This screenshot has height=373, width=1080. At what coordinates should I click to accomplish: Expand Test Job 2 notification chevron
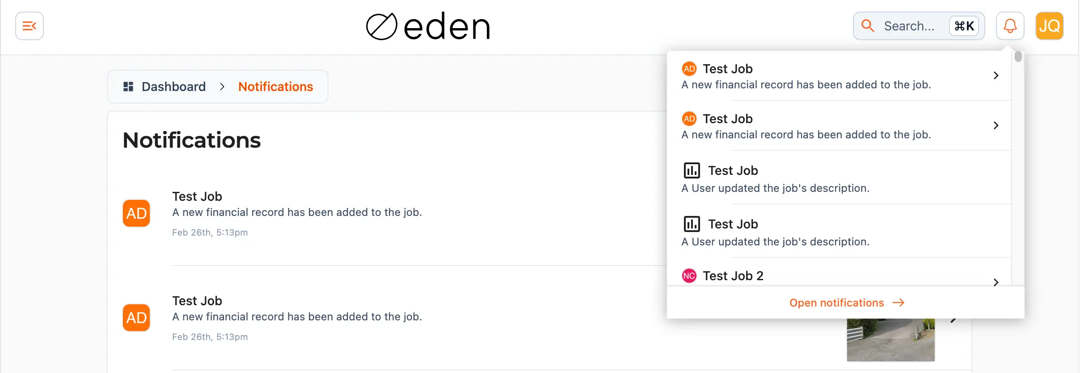[x=996, y=282]
